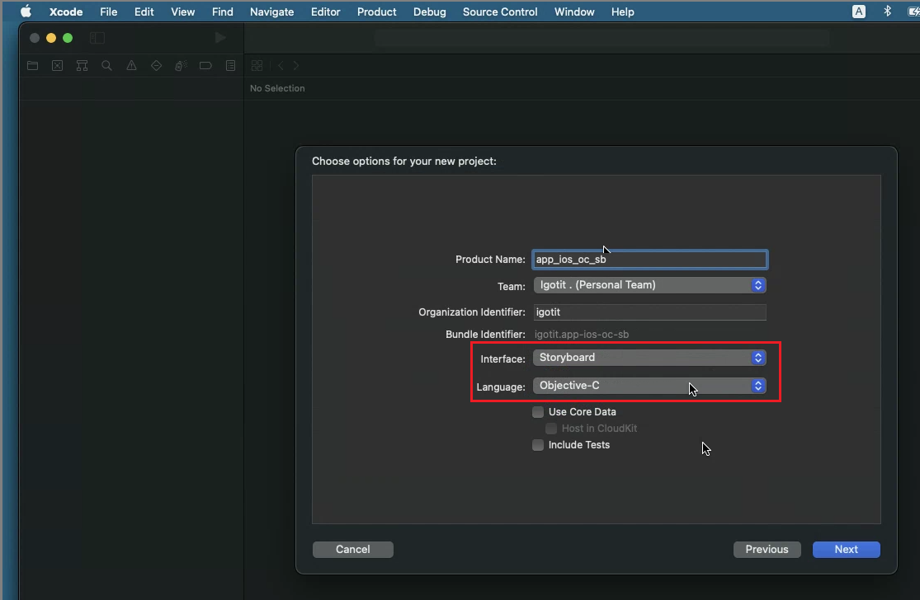920x600 pixels.
Task: Open the File menu
Action: click(x=109, y=12)
